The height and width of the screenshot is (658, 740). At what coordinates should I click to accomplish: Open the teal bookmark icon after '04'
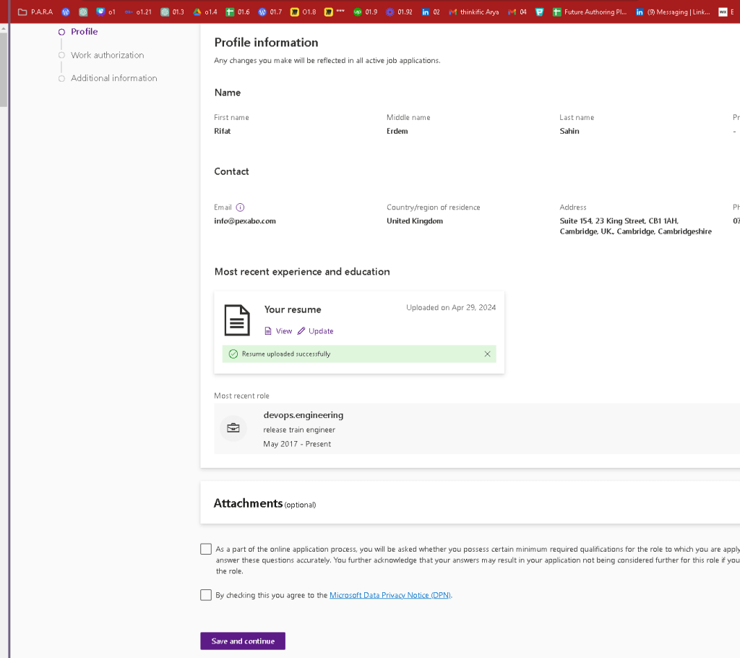539,12
